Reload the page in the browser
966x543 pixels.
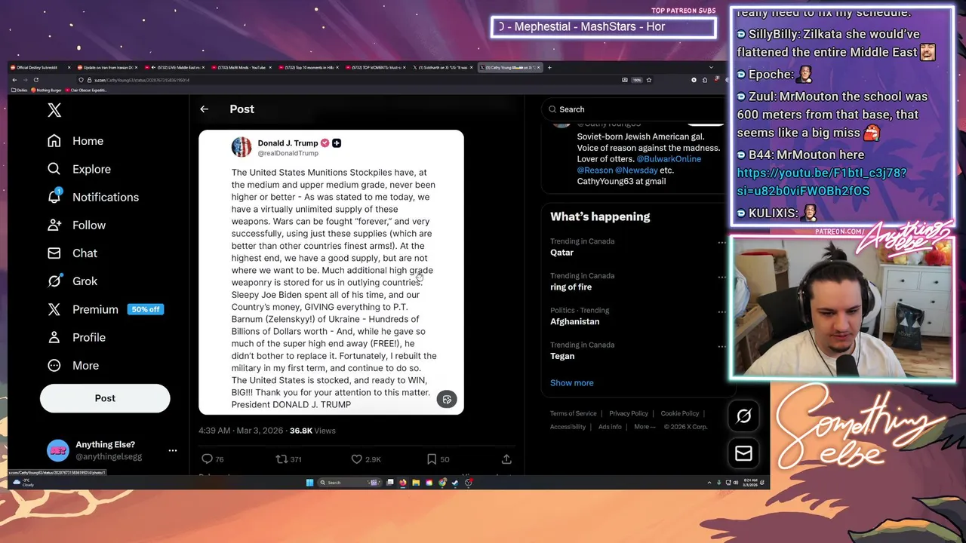coord(35,80)
